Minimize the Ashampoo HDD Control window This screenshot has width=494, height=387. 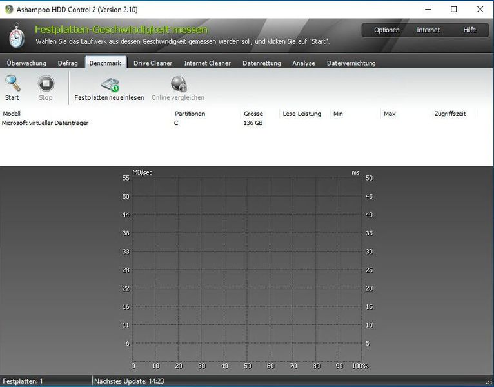(428, 10)
